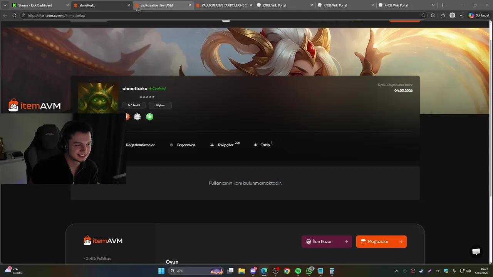
Task: Open the tab search dropdown arrow
Action: [x=5, y=5]
